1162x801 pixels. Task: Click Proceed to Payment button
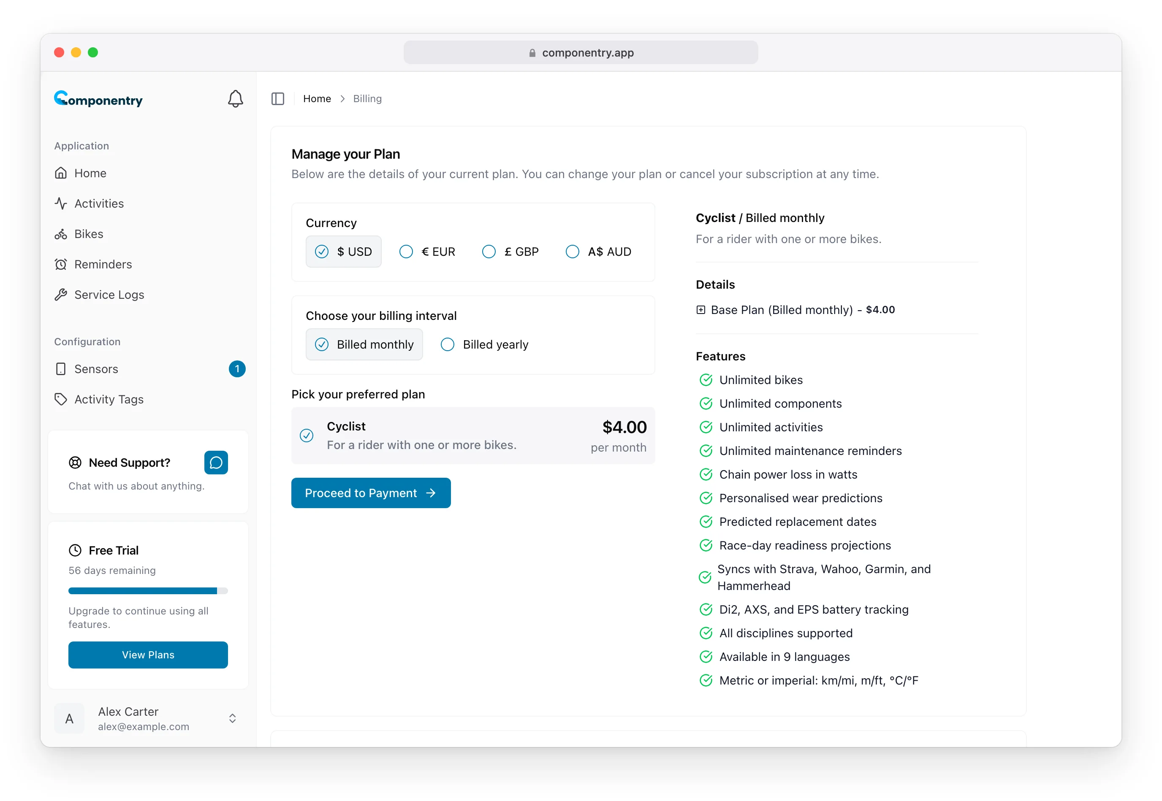pyautogui.click(x=371, y=493)
